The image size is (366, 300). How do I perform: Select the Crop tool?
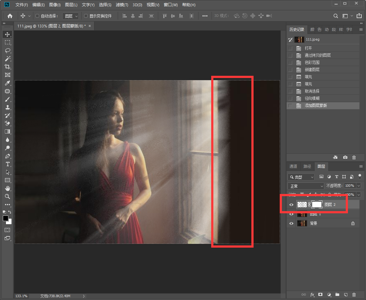[7, 67]
